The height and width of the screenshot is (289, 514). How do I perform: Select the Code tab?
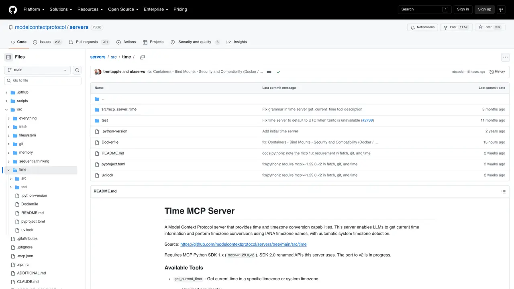[18, 42]
